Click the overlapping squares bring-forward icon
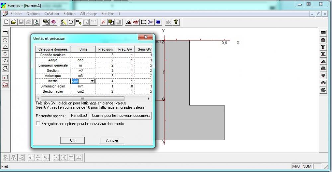 click(111, 22)
